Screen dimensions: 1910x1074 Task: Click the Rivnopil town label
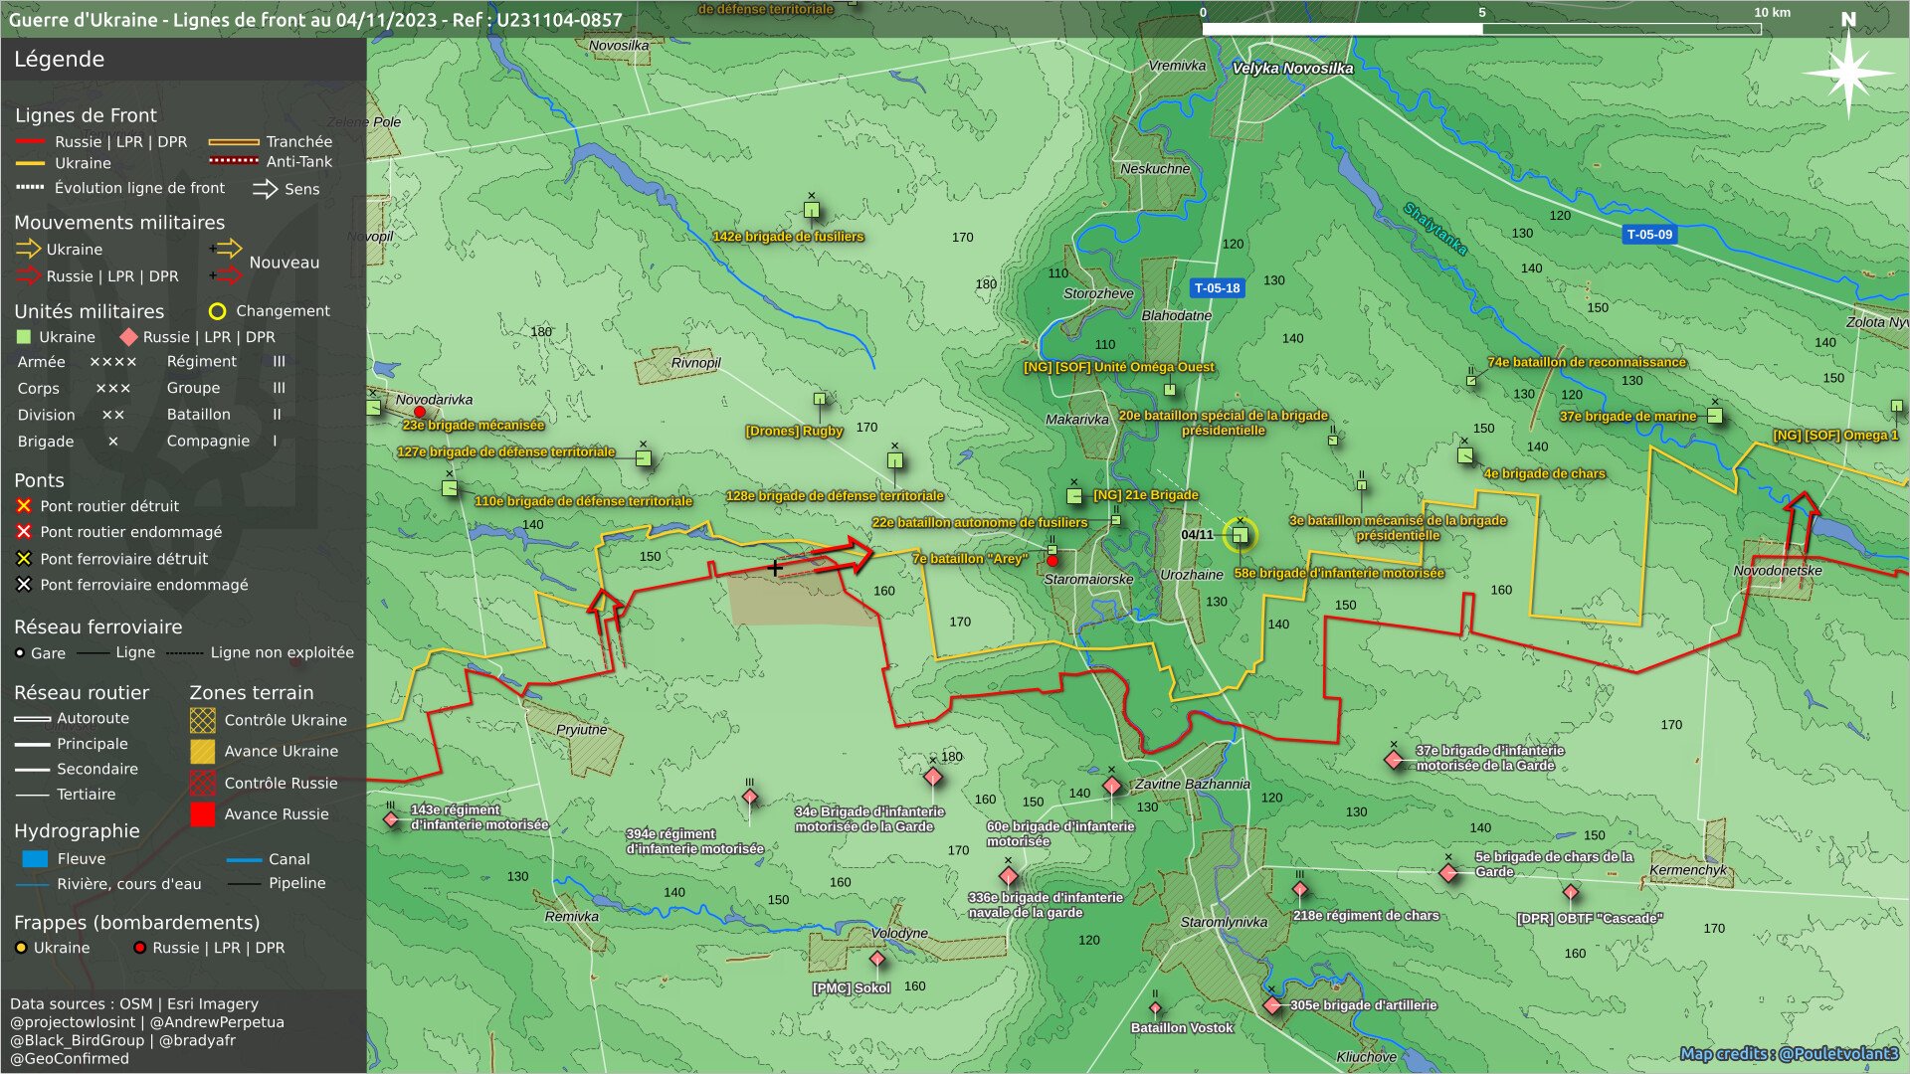695,363
